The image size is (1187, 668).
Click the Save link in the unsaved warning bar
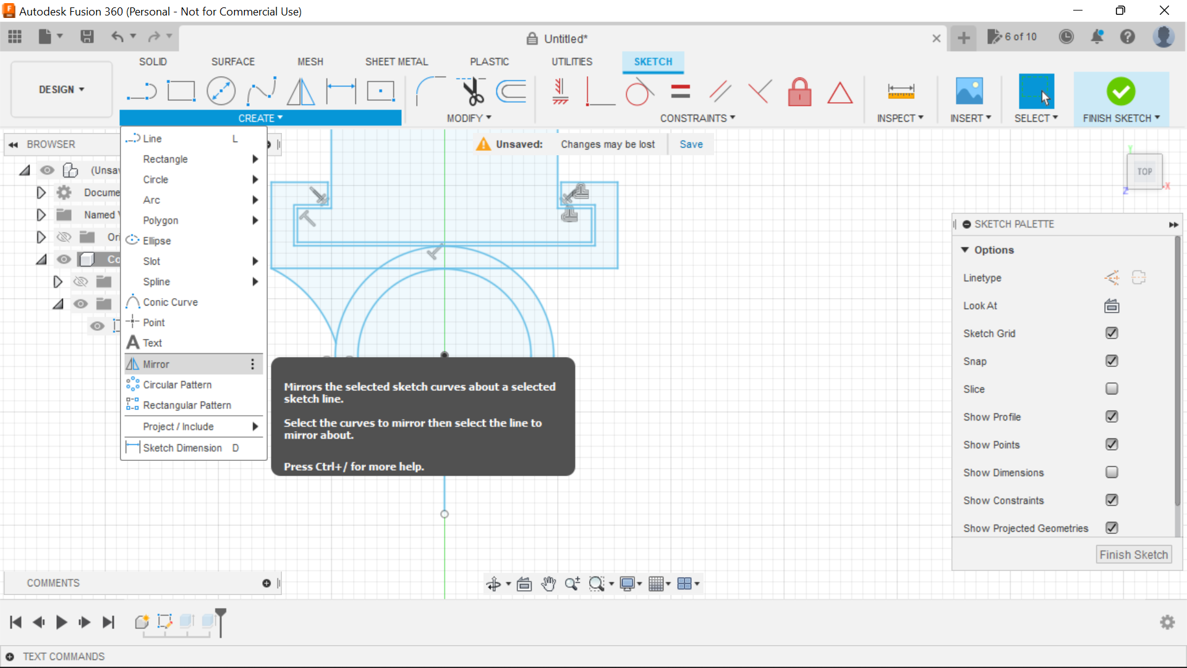691,144
